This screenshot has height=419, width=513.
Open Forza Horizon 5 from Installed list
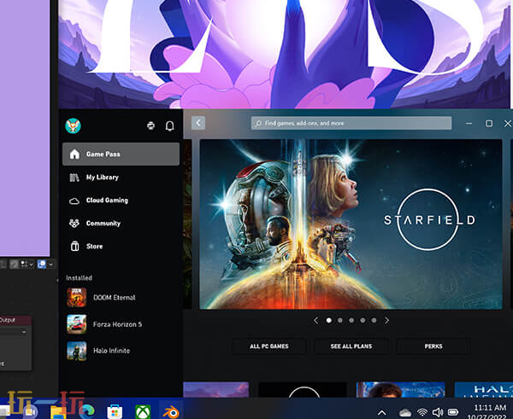tap(121, 324)
